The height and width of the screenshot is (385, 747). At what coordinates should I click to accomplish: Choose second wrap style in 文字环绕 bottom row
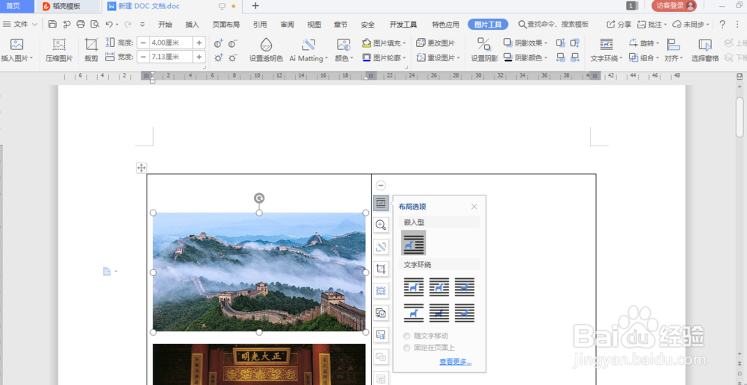point(439,313)
